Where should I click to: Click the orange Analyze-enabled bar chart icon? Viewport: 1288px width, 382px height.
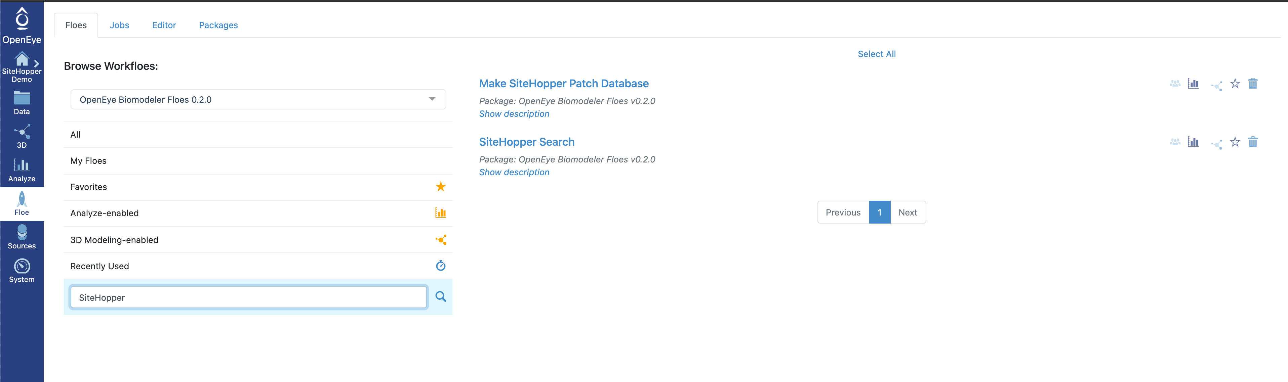coord(441,213)
